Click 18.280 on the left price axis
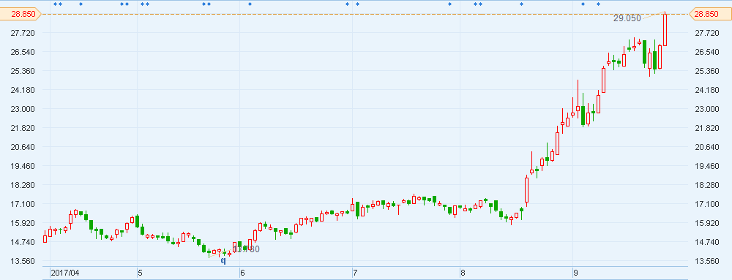Viewport: 732px width, 280px height. coord(23,185)
